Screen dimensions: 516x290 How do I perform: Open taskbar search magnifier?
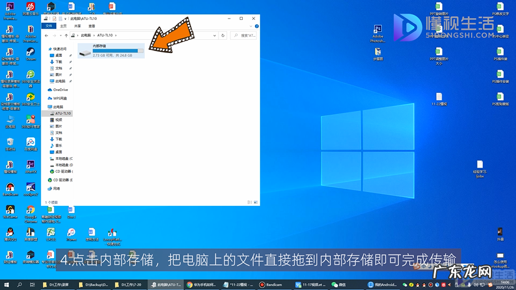pos(19,285)
